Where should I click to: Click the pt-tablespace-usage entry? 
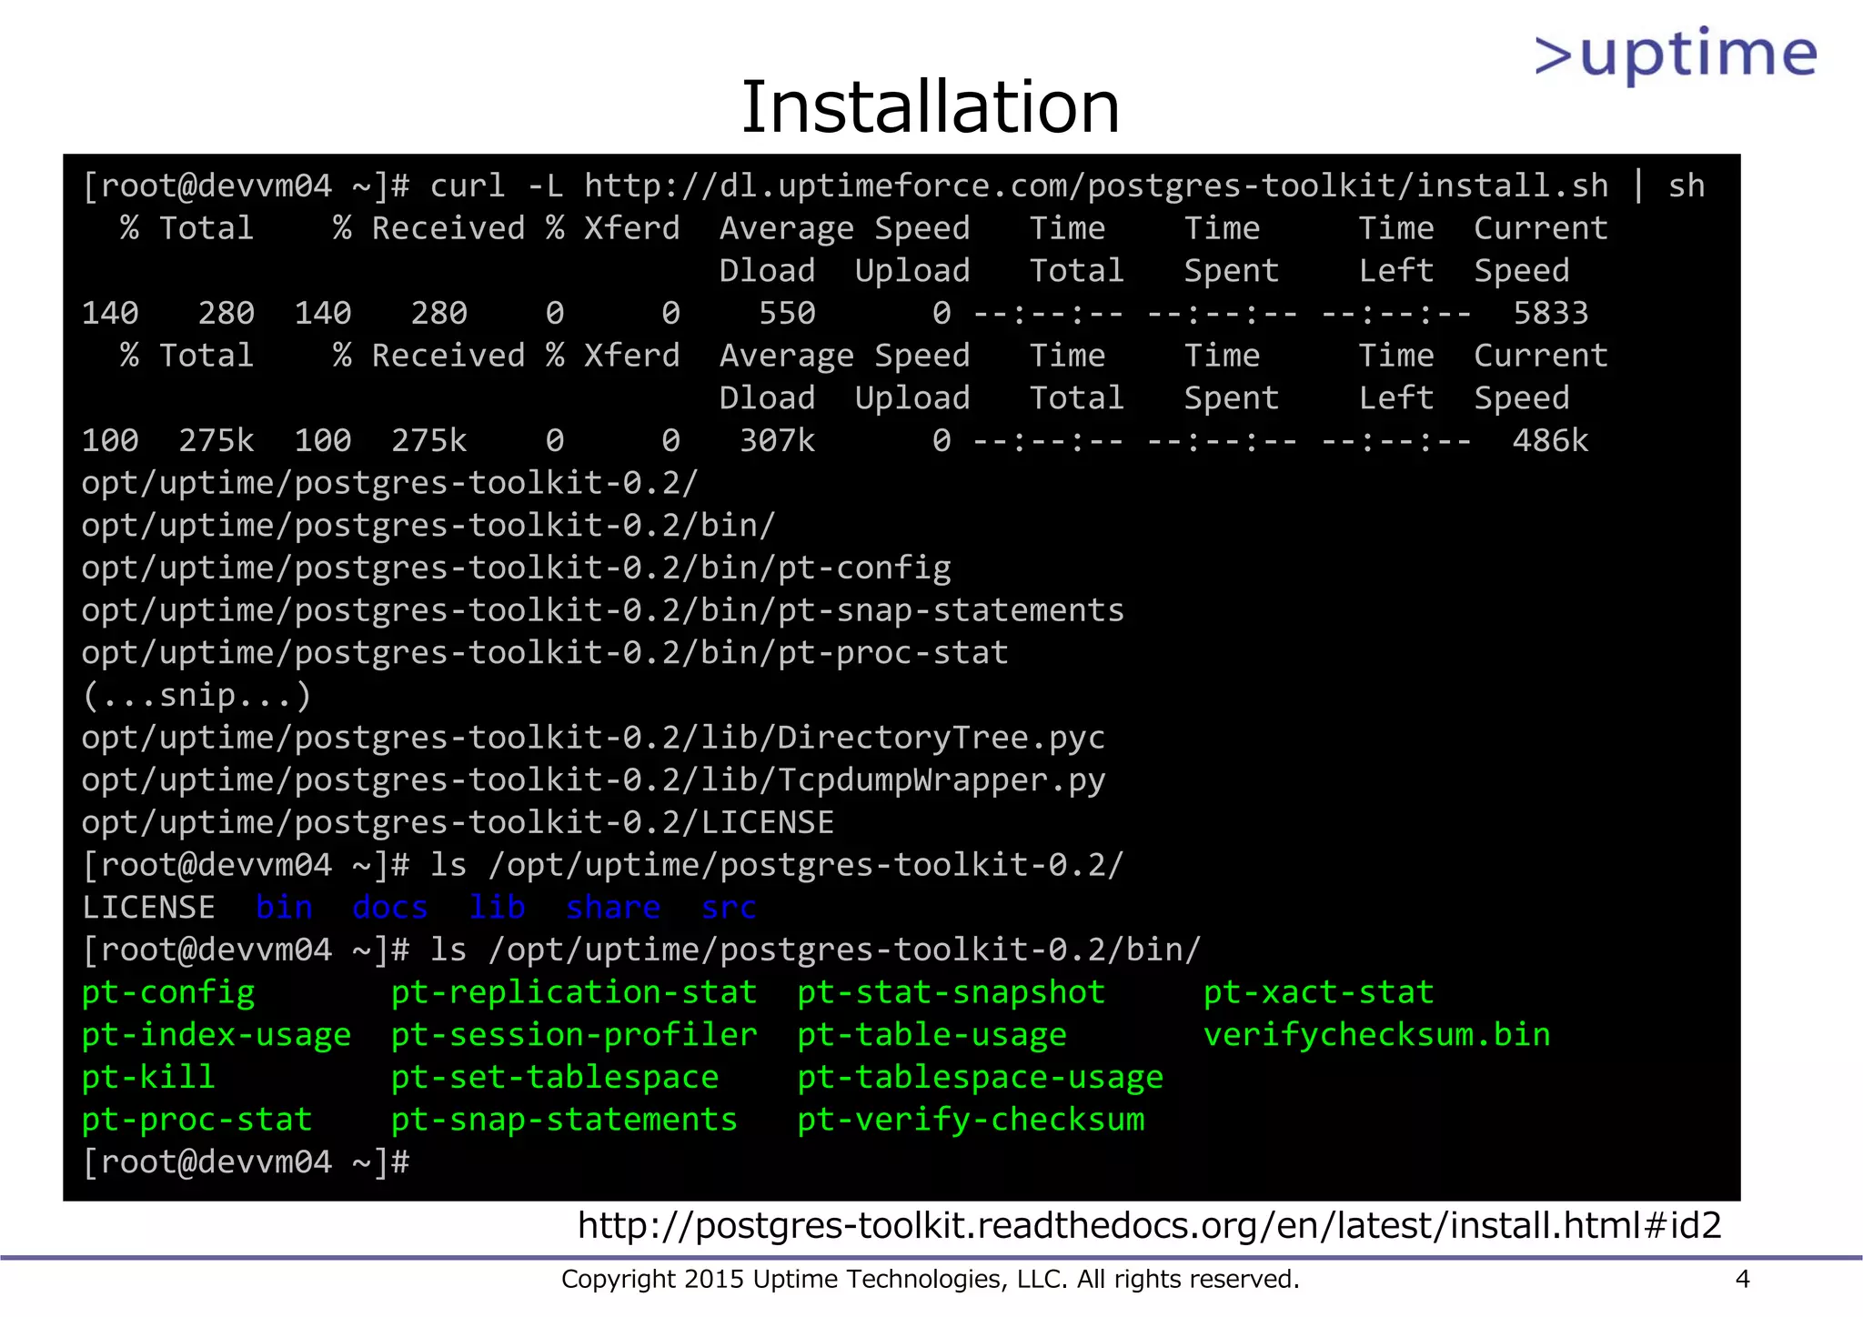pos(981,1077)
